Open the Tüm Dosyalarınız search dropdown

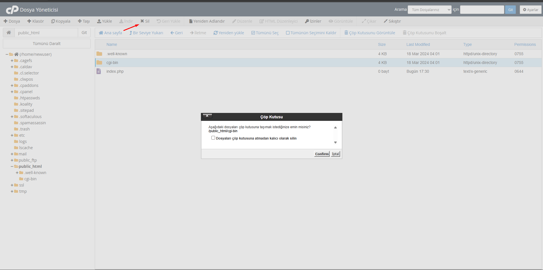[x=430, y=10]
